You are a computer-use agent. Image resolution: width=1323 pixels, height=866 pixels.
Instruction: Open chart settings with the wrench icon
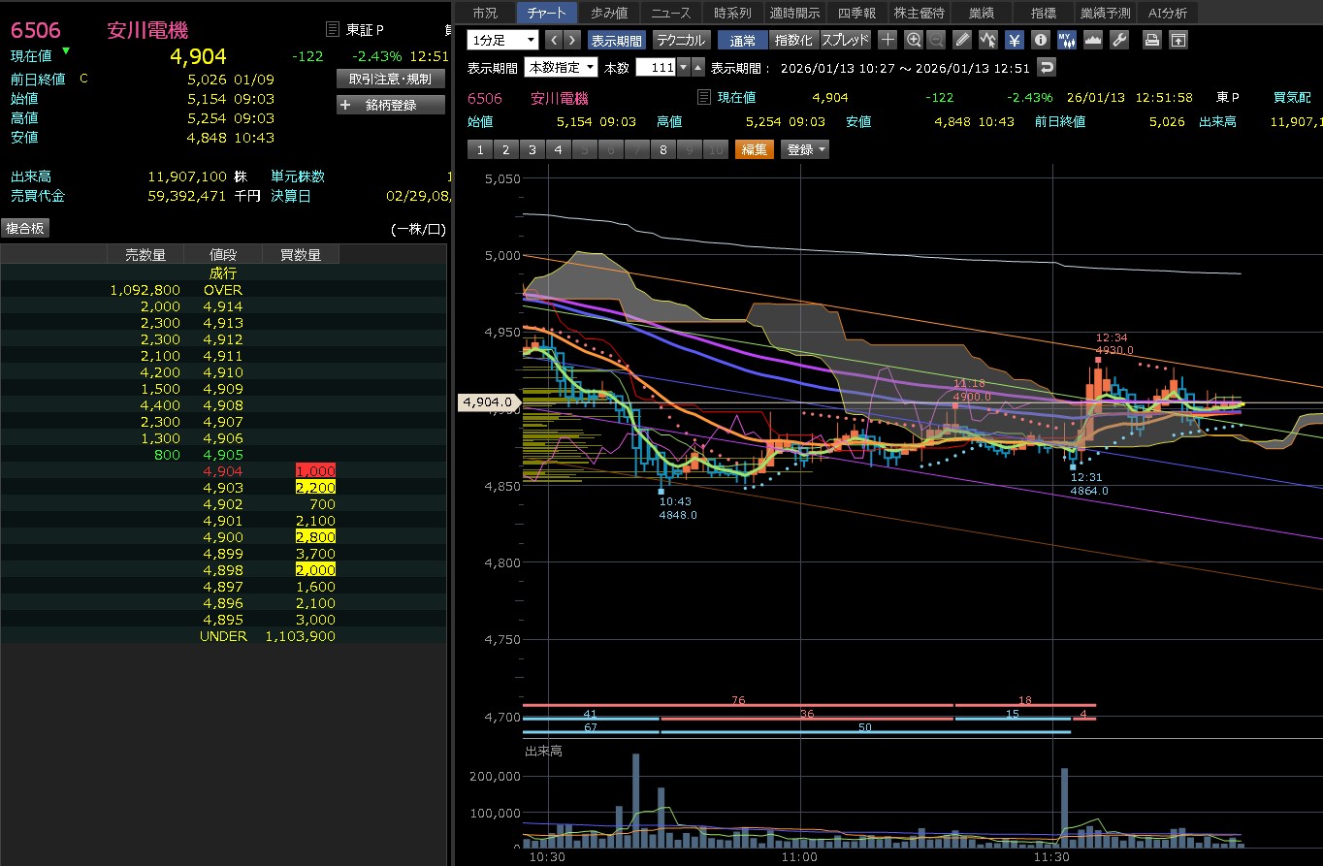(1118, 40)
